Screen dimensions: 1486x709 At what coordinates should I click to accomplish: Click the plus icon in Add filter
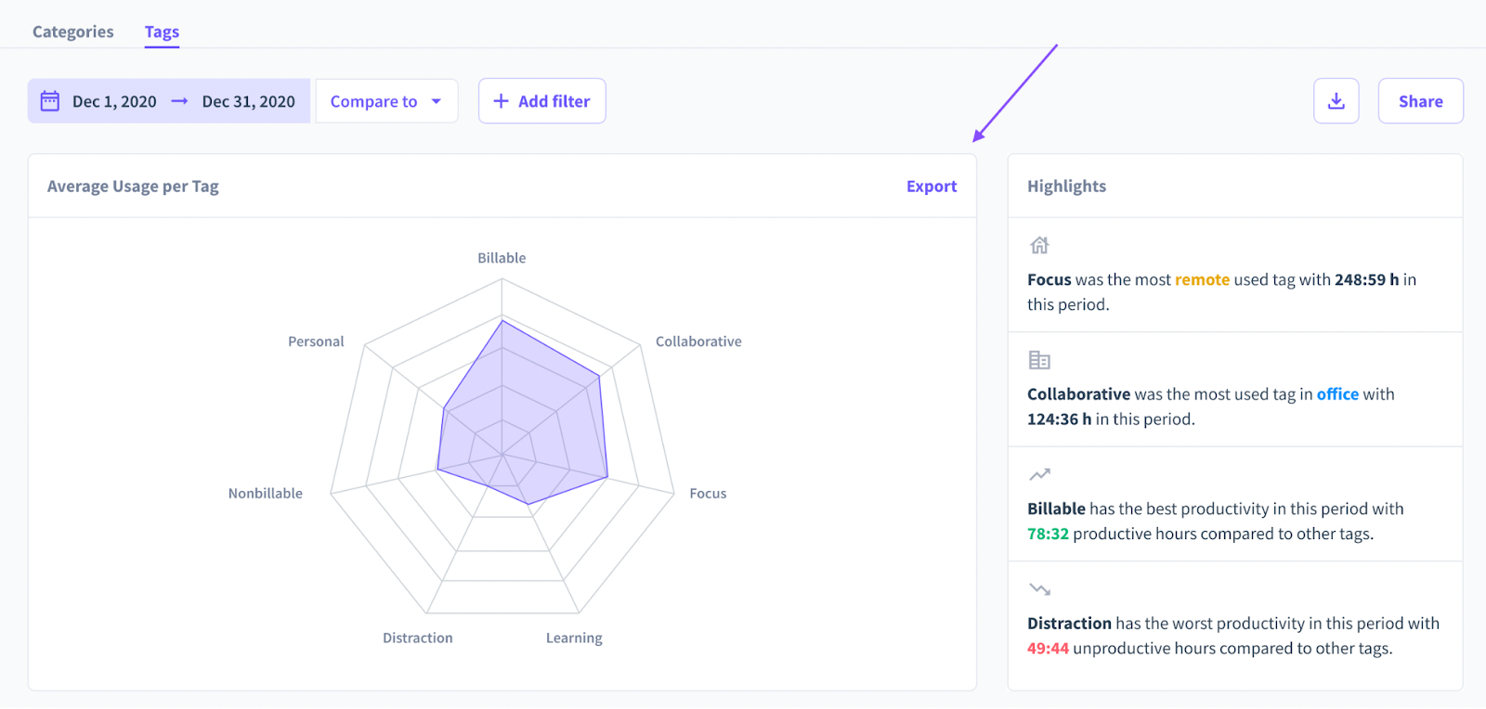click(501, 101)
